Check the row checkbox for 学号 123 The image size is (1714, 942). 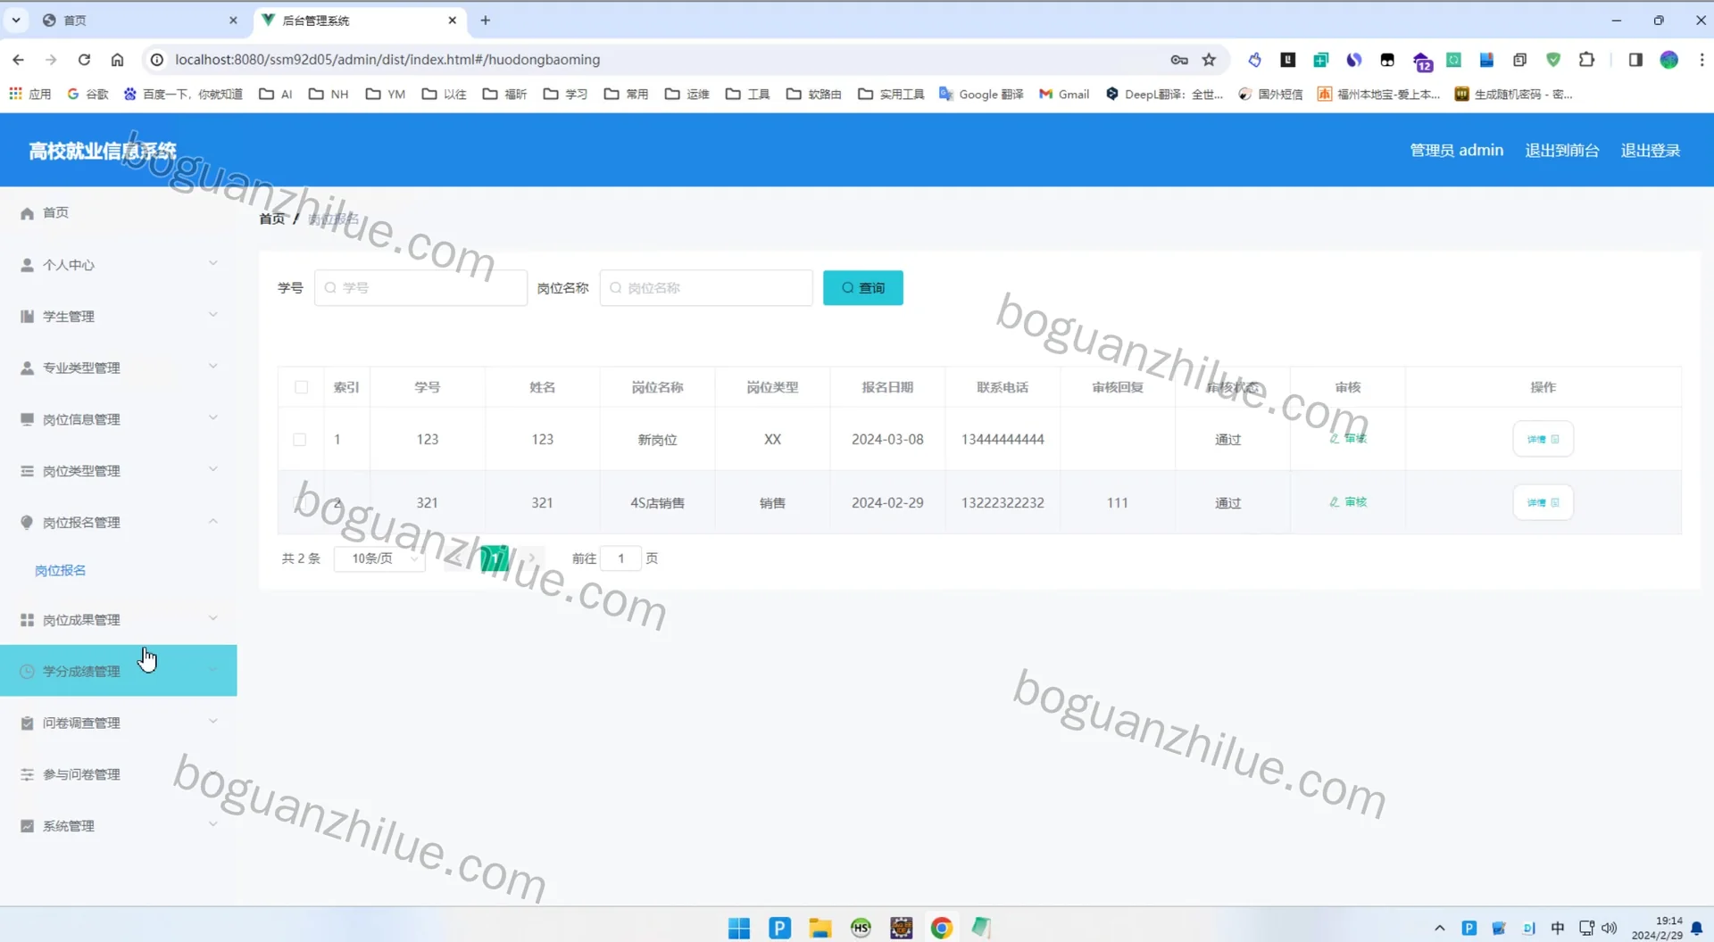click(300, 440)
